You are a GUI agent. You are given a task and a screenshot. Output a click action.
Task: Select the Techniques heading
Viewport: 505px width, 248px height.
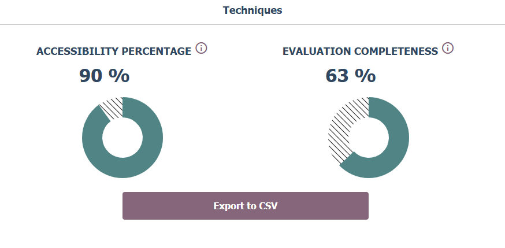(x=252, y=10)
